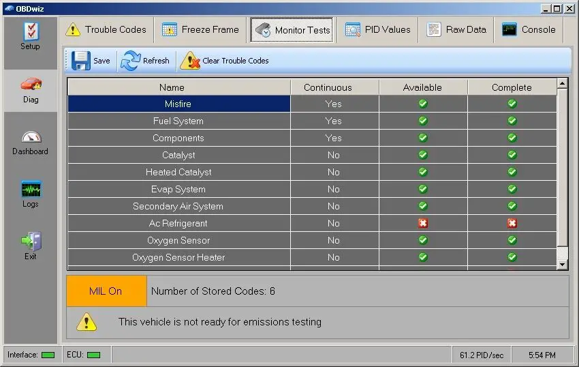
Task: Select the Diag car icon
Action: (x=31, y=89)
